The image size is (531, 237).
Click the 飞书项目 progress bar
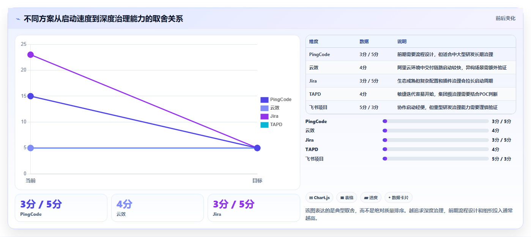coord(436,159)
